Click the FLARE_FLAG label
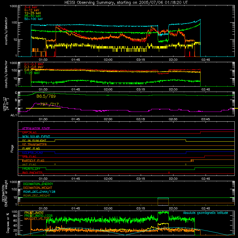 pyautogui.click(x=31, y=148)
